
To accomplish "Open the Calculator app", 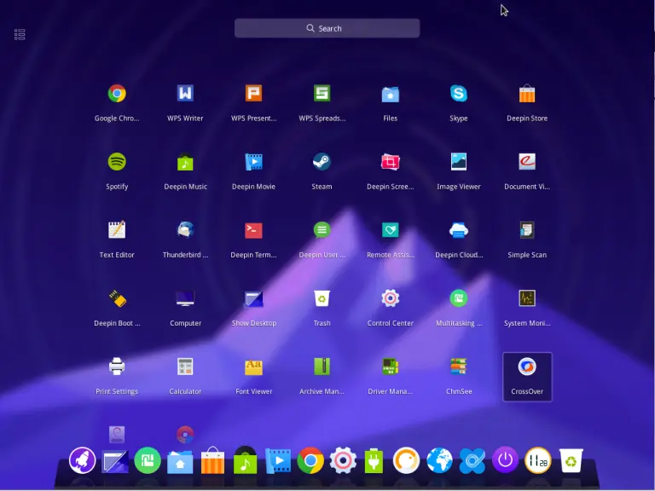I will (x=185, y=367).
